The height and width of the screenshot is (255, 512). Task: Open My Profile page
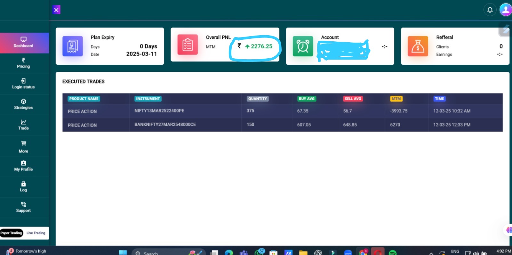tap(23, 166)
